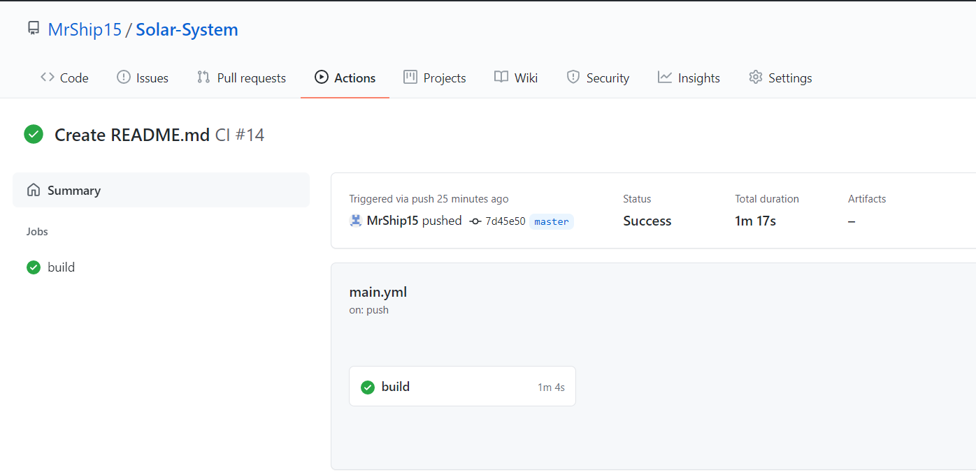Click the repository book icon beside MrShip15
976x472 pixels.
33,29
